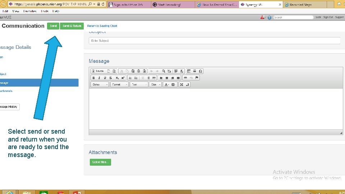Screen dimensions: 345x194
Task: Click the Sign Out link
Action: pos(328,17)
